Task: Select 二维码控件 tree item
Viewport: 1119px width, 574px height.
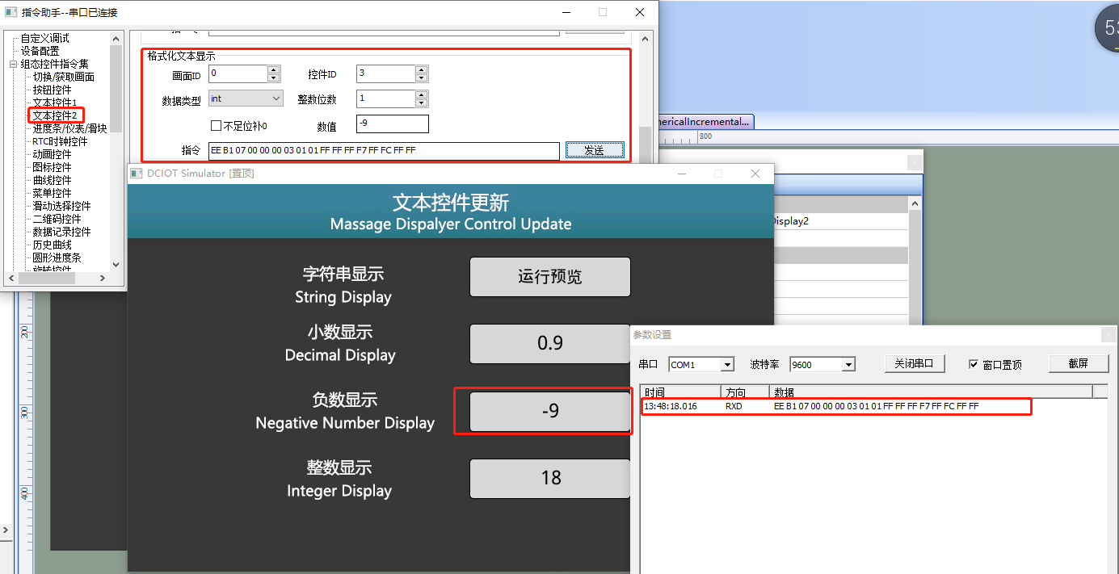Action: click(57, 219)
